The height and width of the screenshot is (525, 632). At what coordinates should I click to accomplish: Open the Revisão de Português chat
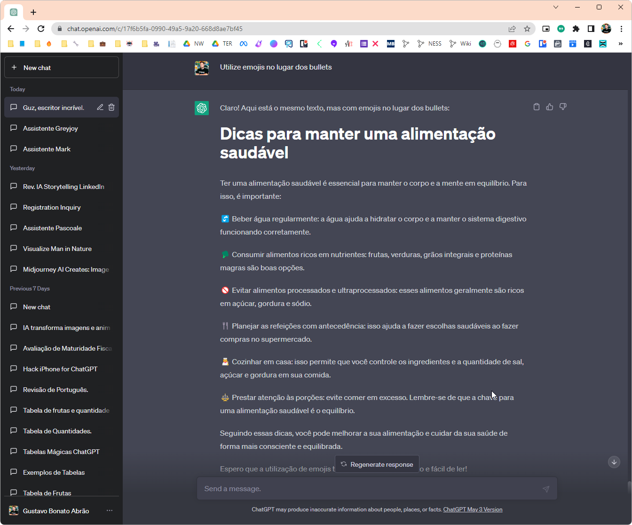(61, 390)
